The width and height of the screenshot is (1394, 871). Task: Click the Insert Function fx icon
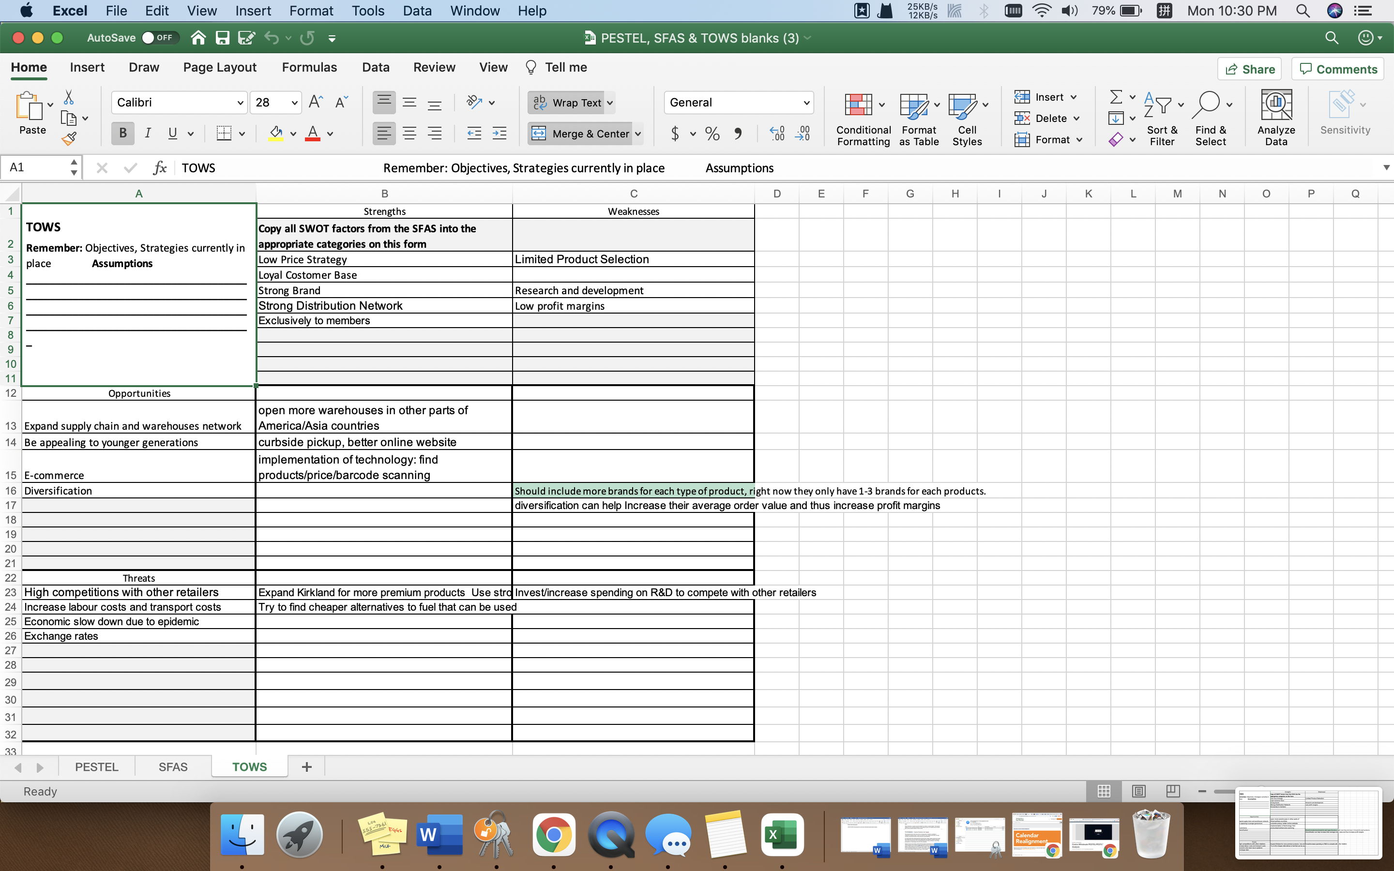pyautogui.click(x=160, y=167)
